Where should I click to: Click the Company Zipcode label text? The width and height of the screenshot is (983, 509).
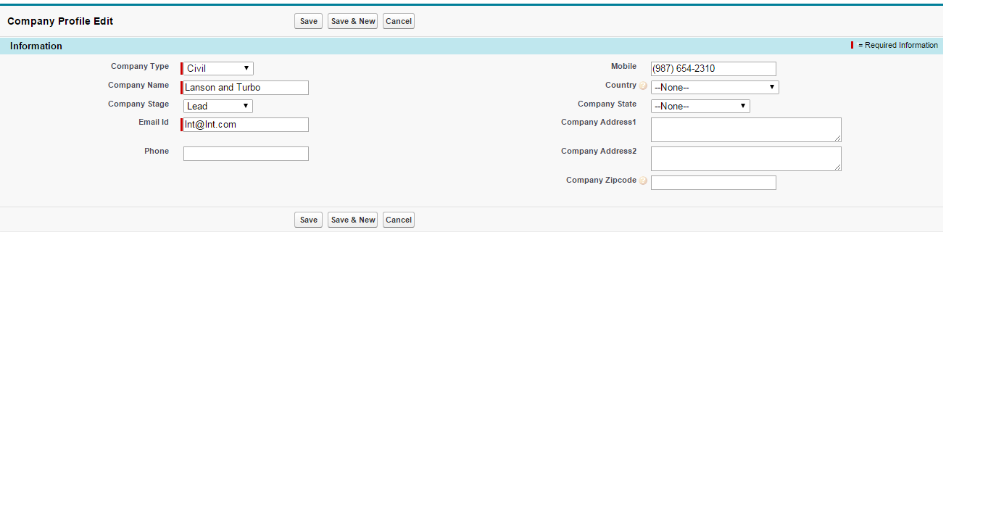601,180
